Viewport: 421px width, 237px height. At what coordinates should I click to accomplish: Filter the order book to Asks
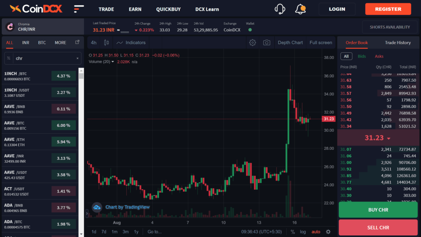(x=379, y=56)
